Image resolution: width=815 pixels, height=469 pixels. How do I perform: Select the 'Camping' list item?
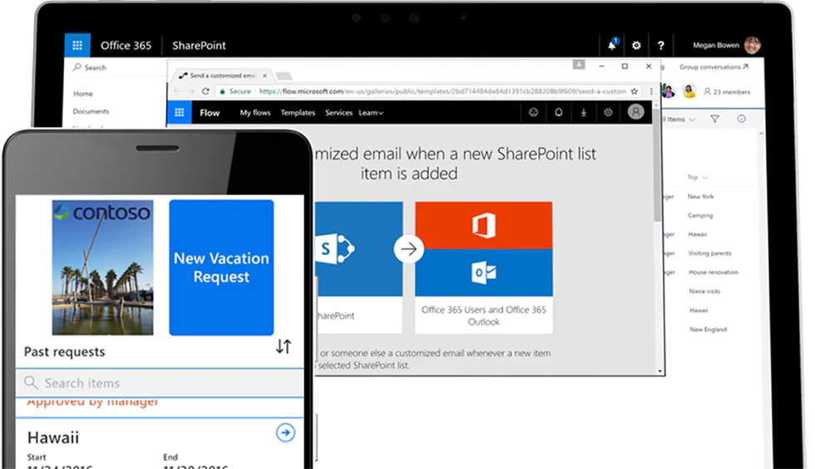point(700,215)
